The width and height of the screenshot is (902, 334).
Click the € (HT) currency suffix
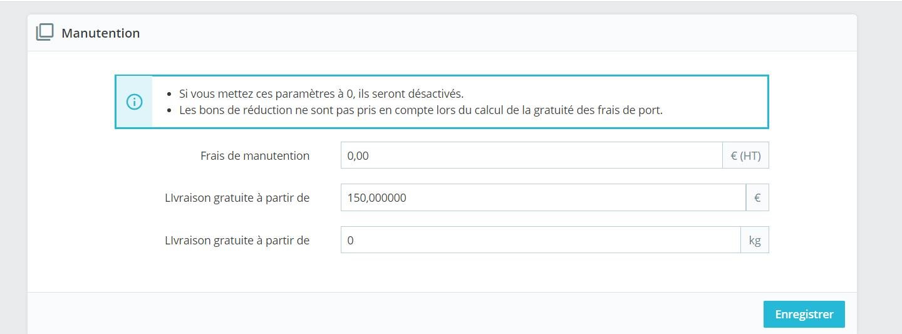[x=745, y=155]
